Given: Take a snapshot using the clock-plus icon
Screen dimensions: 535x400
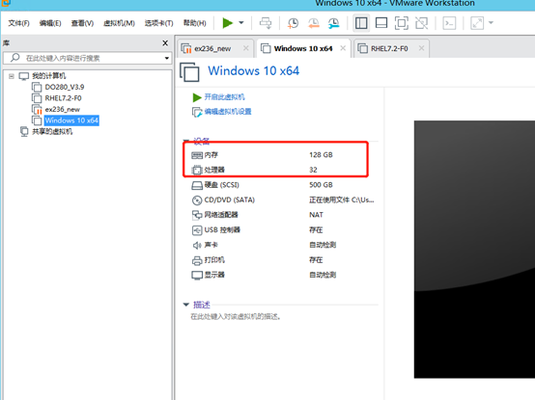Looking at the screenshot, I should 293,23.
